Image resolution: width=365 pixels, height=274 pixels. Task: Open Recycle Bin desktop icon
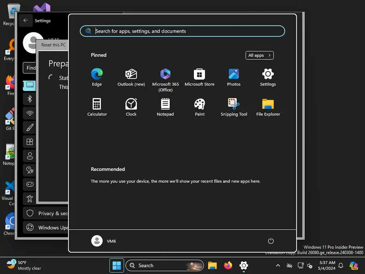point(9,15)
